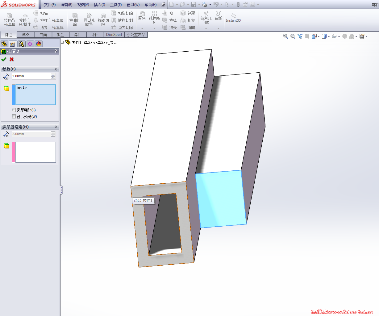Open the 编辑(E) menu
This screenshot has height=316, width=379.
click(x=66, y=5)
